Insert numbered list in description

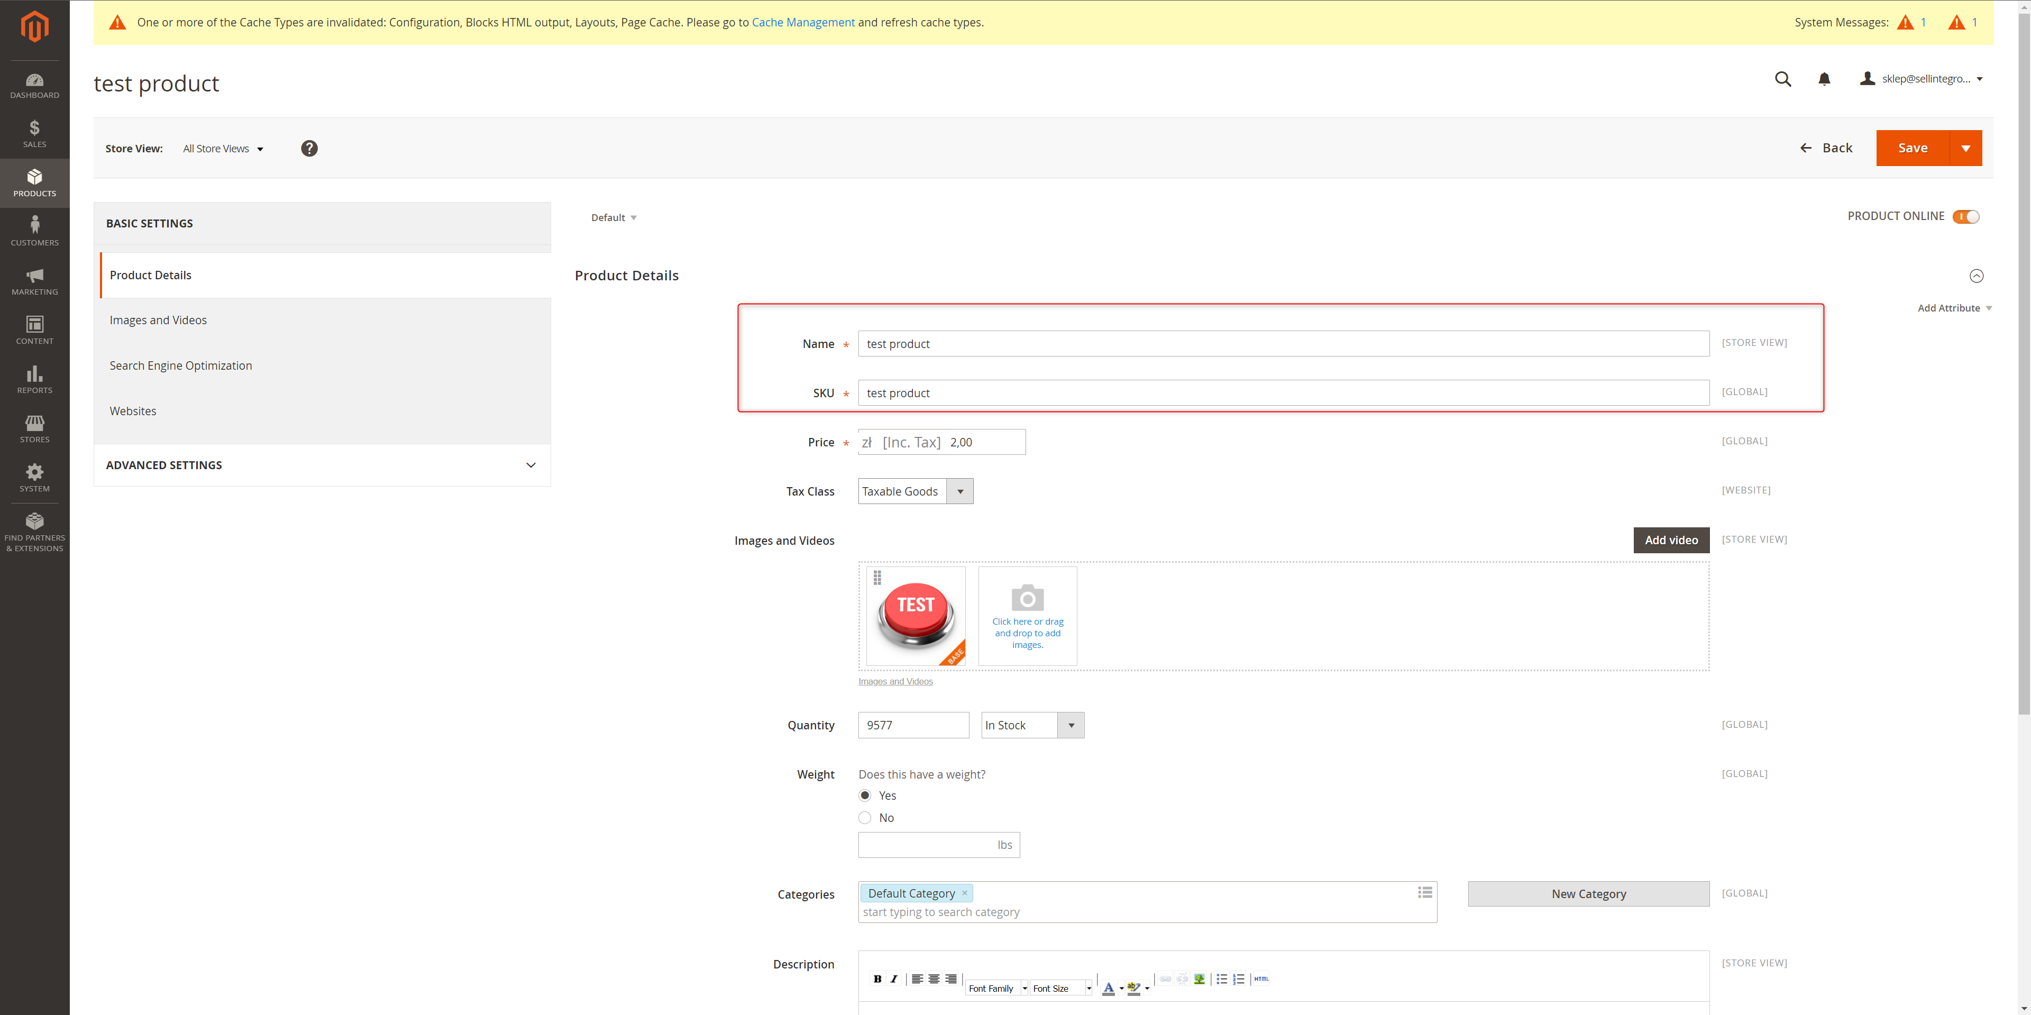click(x=1239, y=979)
